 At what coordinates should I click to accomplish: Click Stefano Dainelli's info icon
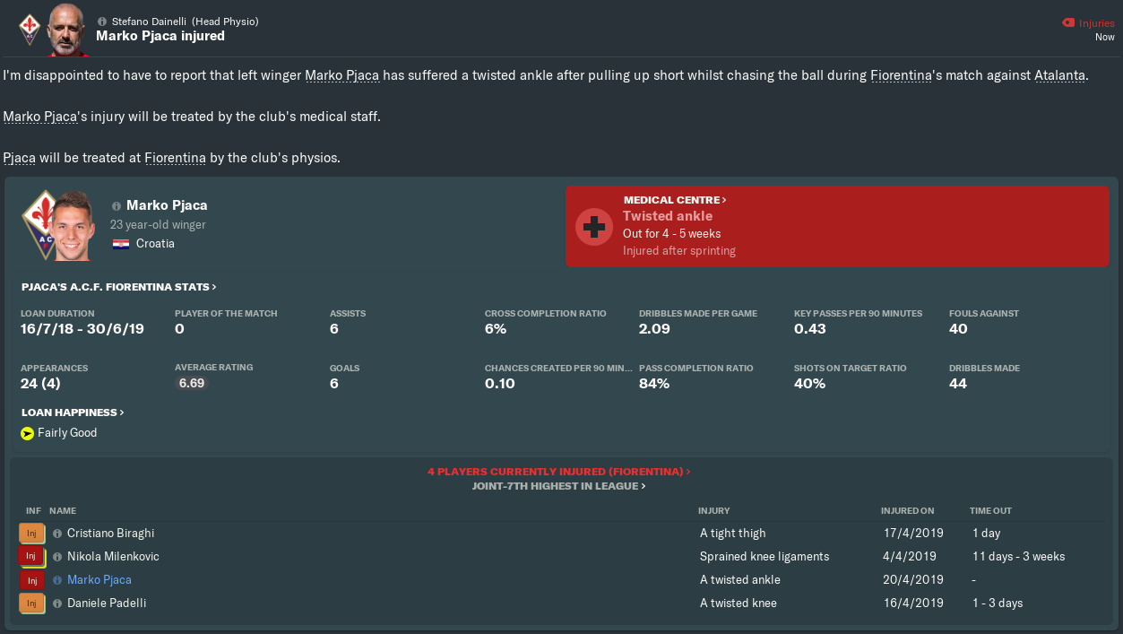point(101,21)
